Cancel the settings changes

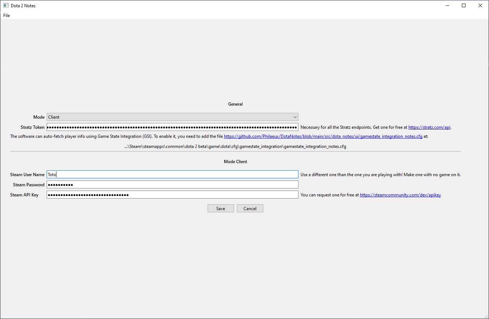[x=250, y=209]
